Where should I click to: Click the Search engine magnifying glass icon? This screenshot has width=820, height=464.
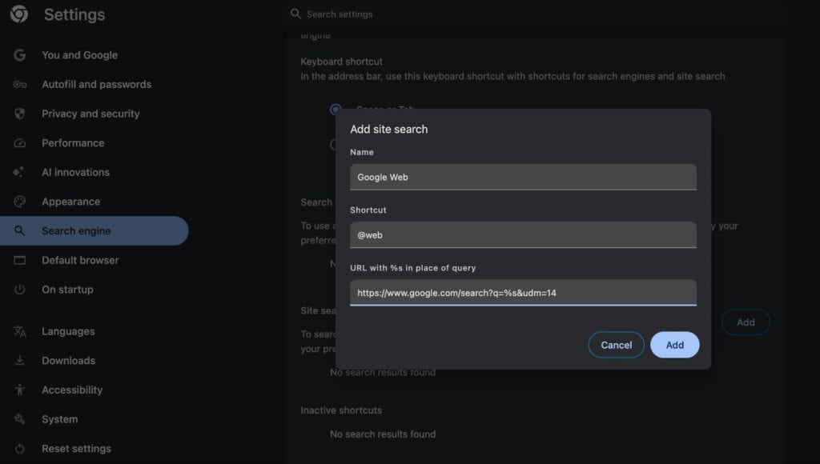19,230
